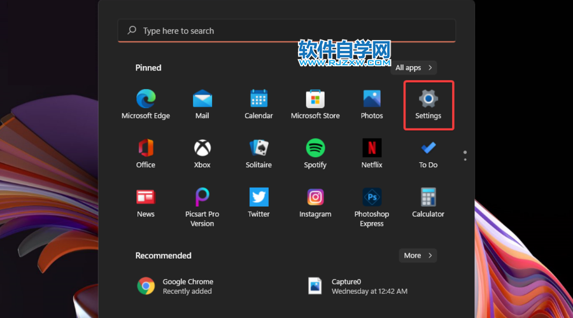Go to the next pinned apps page dot
Image resolution: width=573 pixels, height=318 pixels.
pyautogui.click(x=465, y=160)
